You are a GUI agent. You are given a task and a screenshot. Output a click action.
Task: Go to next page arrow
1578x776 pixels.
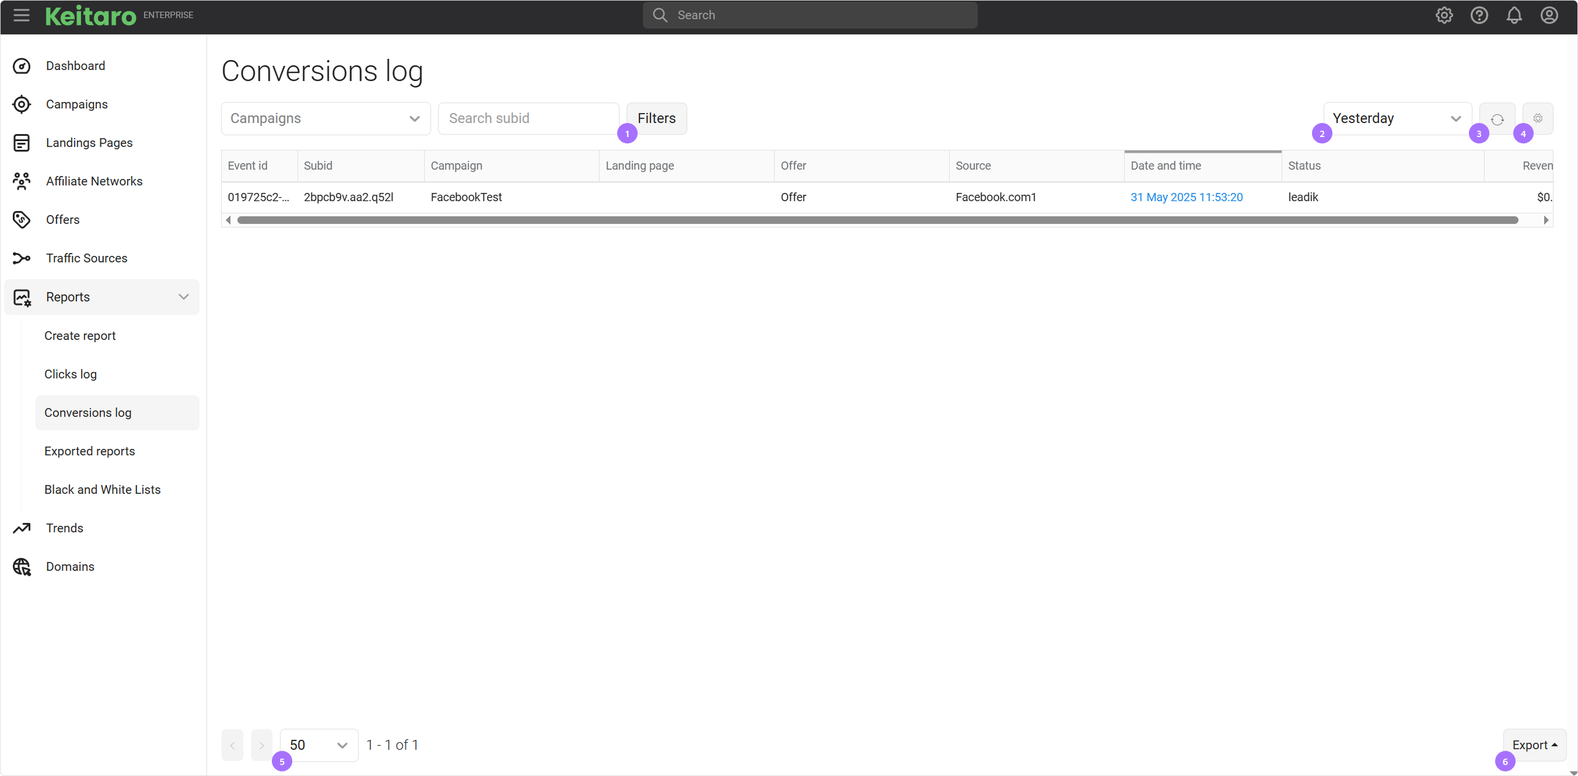pyautogui.click(x=261, y=746)
